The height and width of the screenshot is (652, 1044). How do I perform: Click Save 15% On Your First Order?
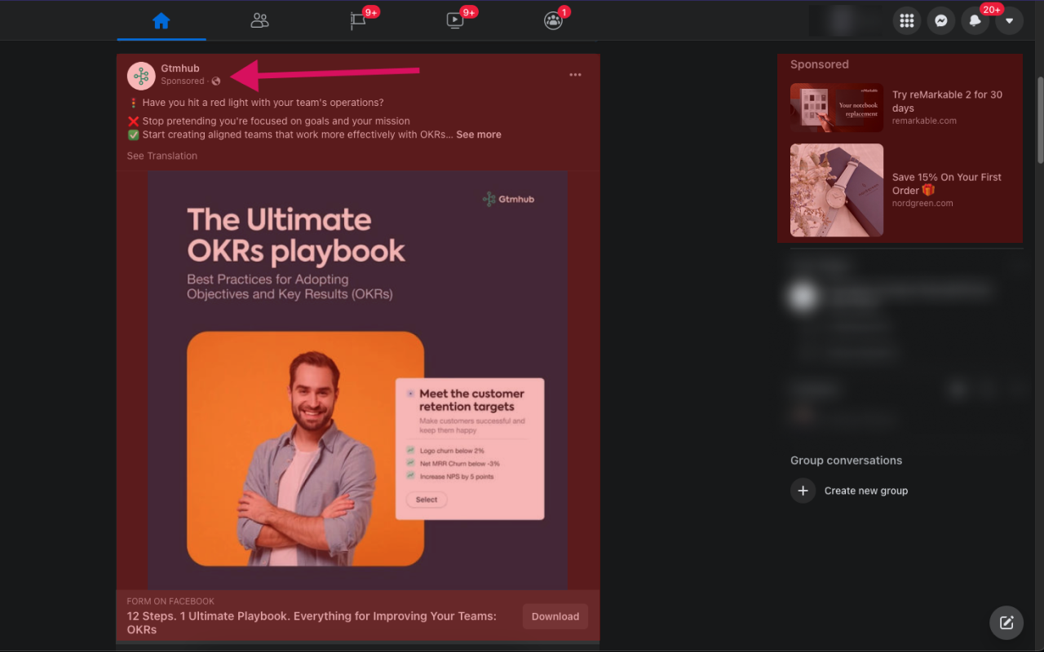[947, 183]
